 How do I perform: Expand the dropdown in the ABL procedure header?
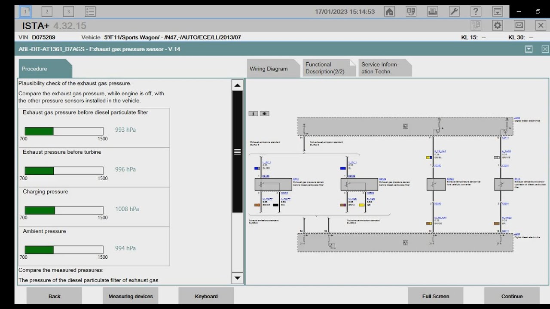pos(529,49)
